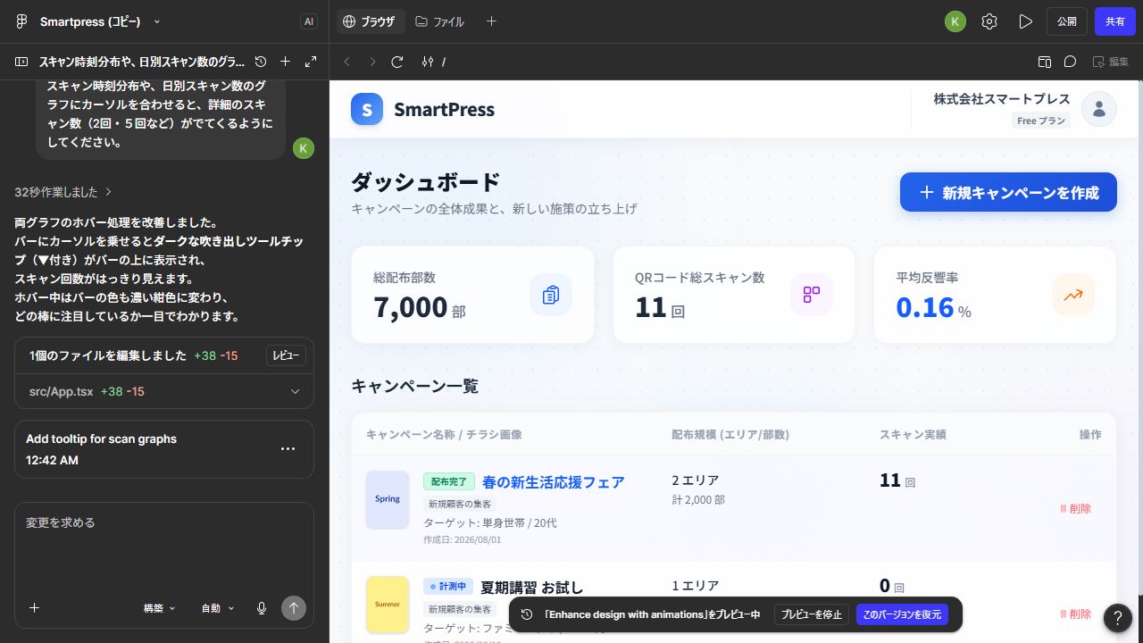Open the 春の新生活応援フェア campaign link
The height and width of the screenshot is (643, 1143).
pos(553,482)
